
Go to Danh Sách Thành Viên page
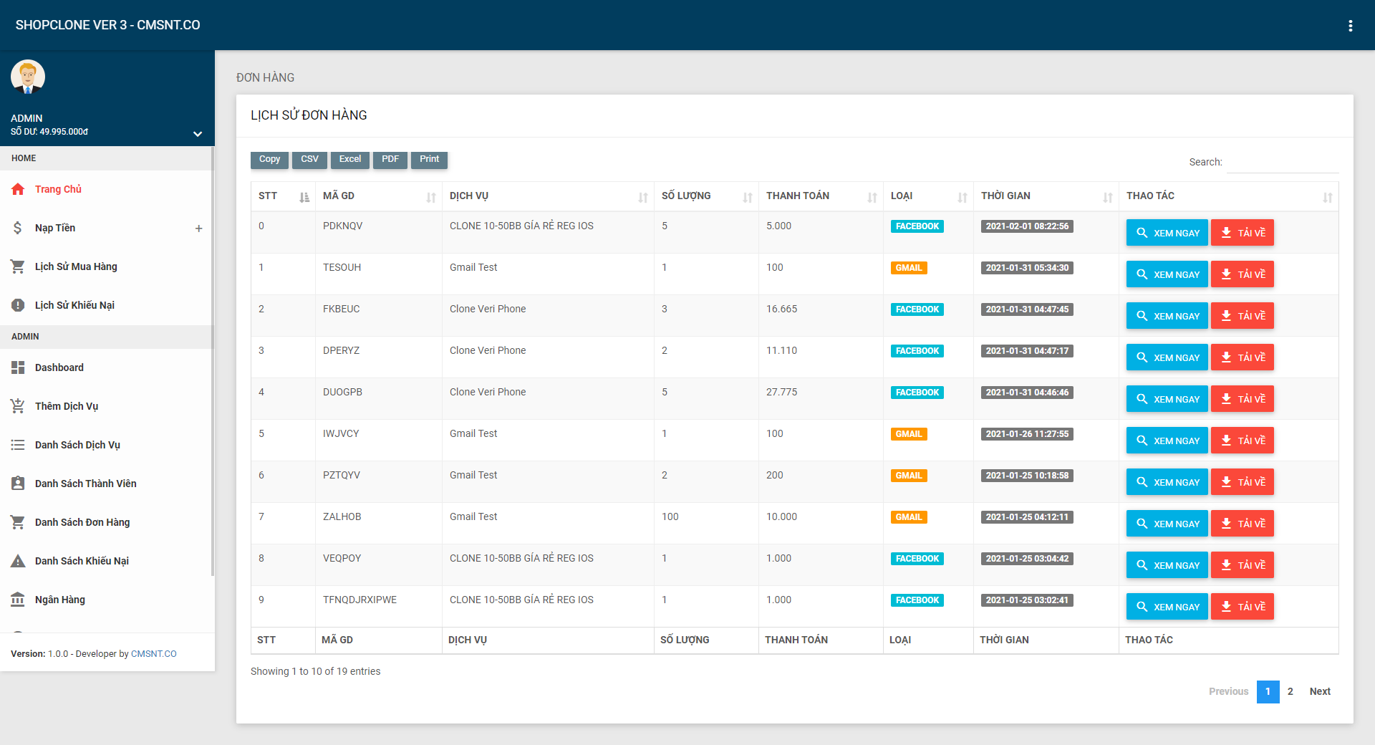point(107,484)
